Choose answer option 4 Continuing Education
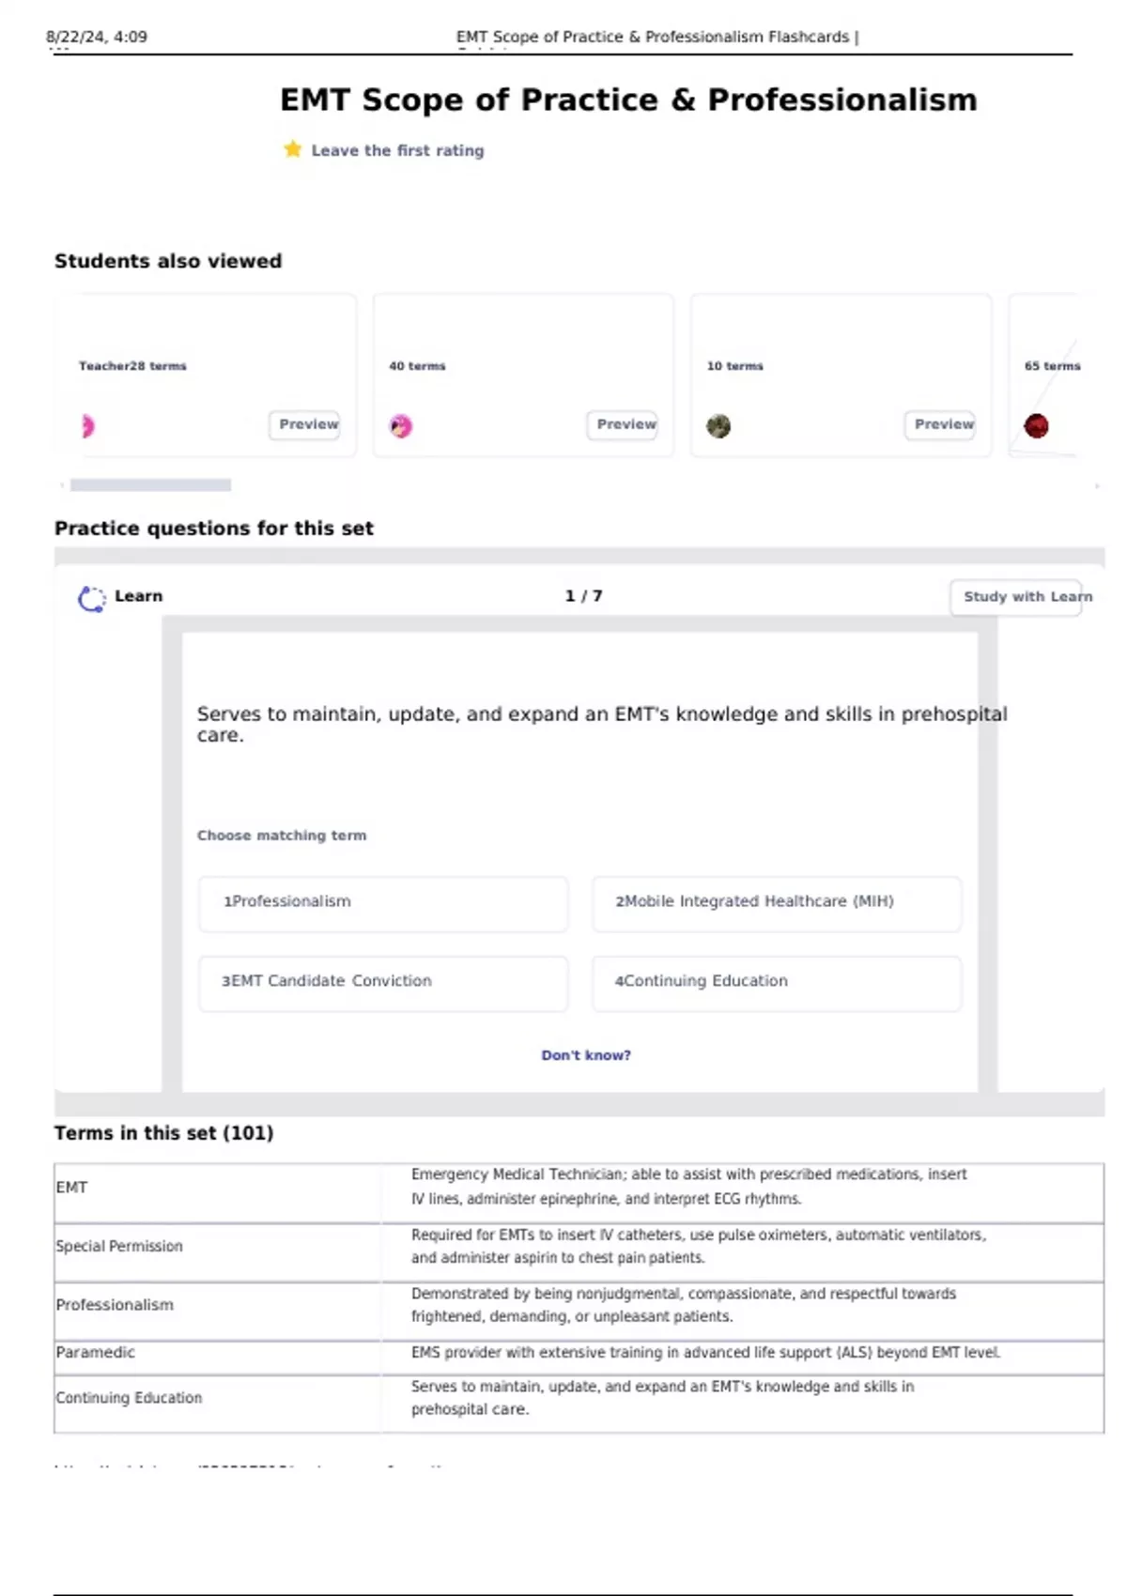 click(x=777, y=982)
